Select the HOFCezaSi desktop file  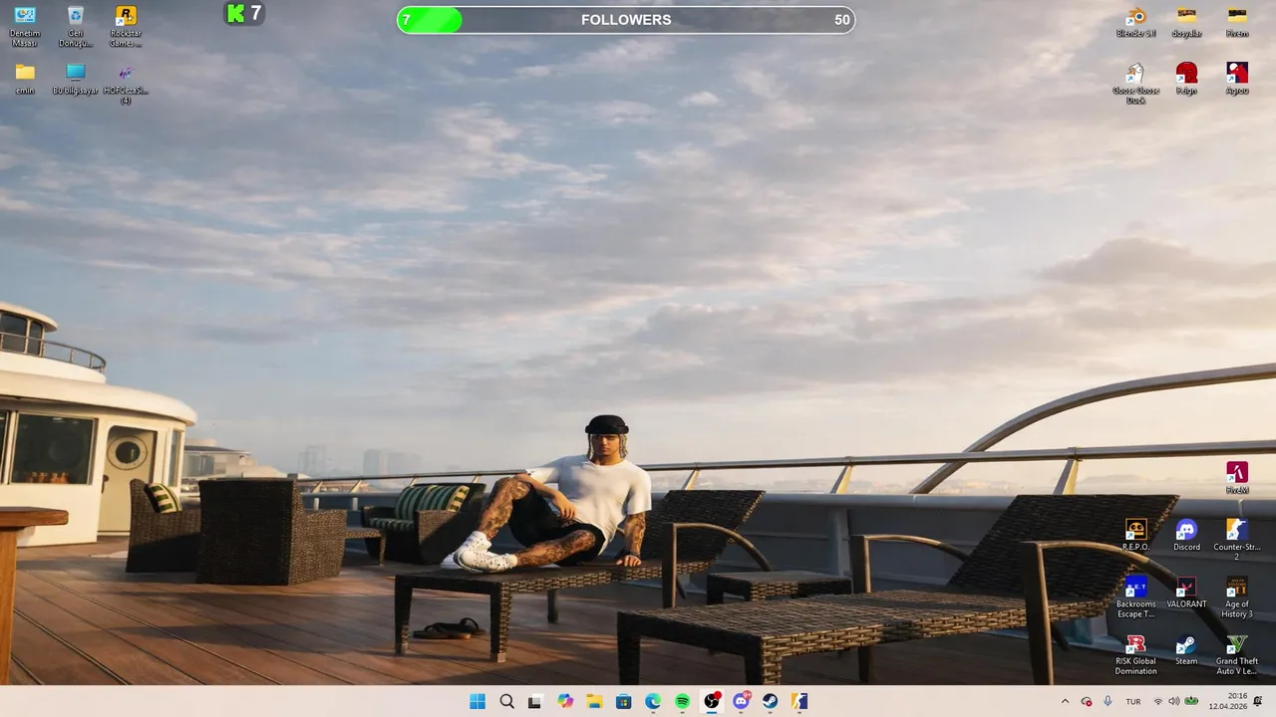click(x=126, y=83)
